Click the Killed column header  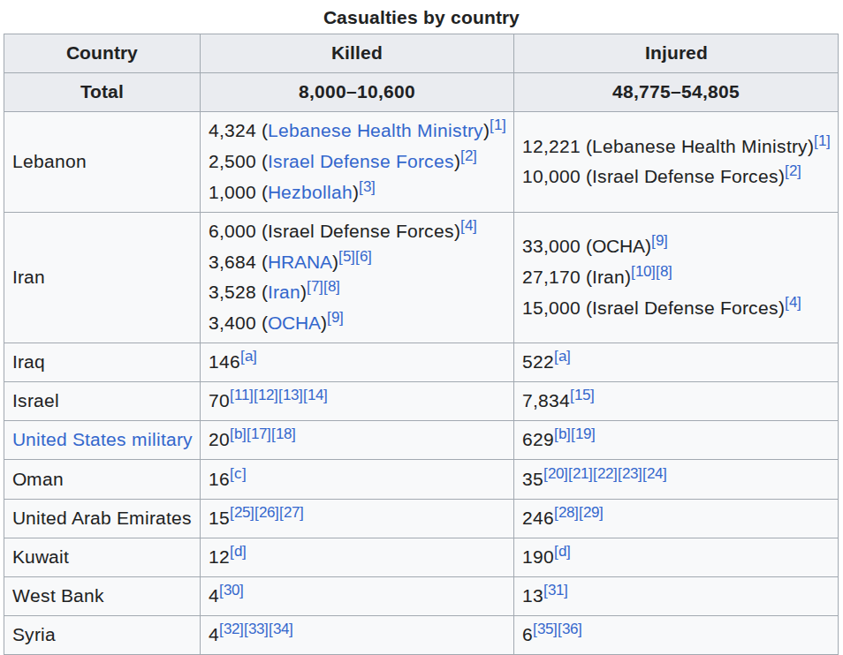[357, 53]
